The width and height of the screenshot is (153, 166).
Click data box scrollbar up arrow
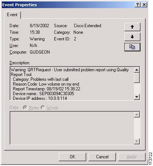(137, 115)
